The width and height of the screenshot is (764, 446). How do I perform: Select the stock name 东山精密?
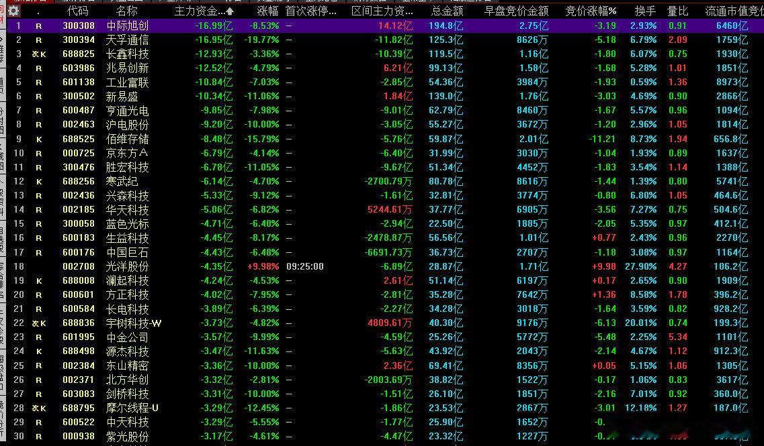127,366
